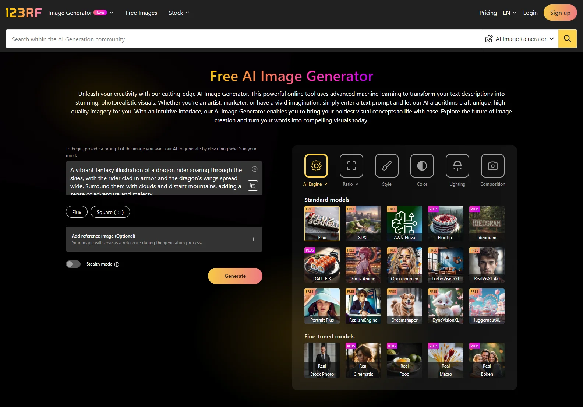Select the TurboVisionXL model thumbnail
This screenshot has width=583, height=407.
point(446,265)
